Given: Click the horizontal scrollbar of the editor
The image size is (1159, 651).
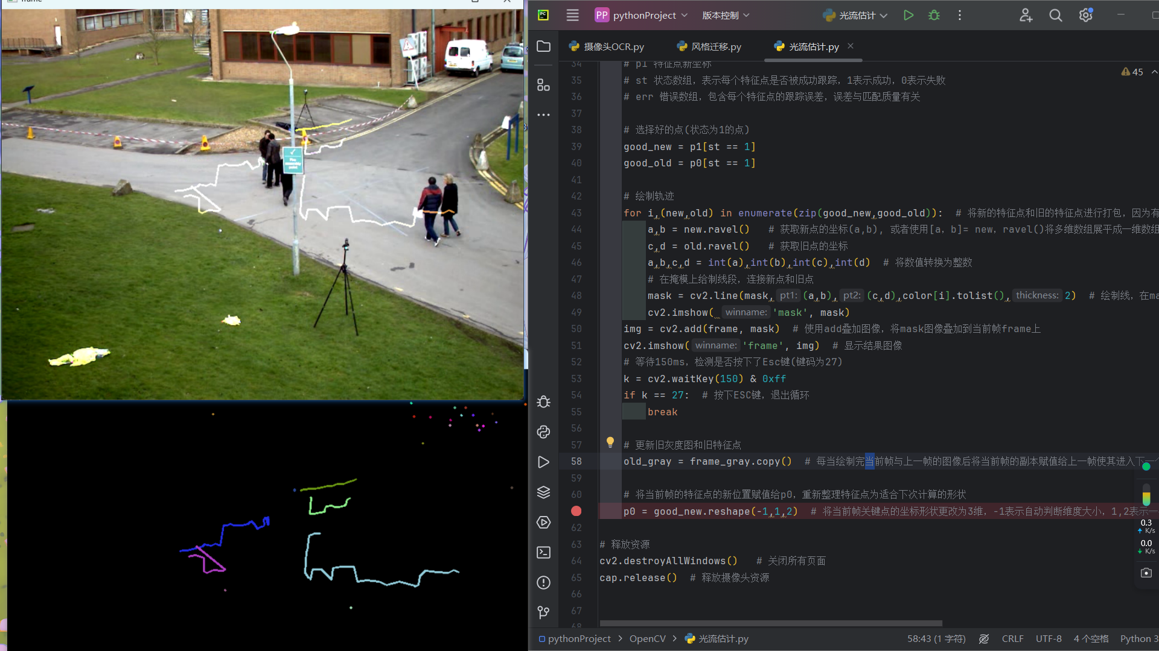Looking at the screenshot, I should (x=770, y=623).
